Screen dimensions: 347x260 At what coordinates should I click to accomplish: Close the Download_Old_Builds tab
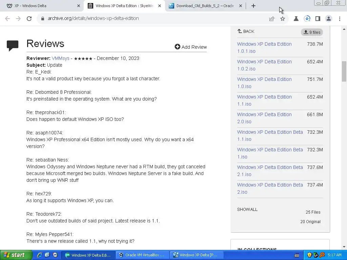coord(241,6)
